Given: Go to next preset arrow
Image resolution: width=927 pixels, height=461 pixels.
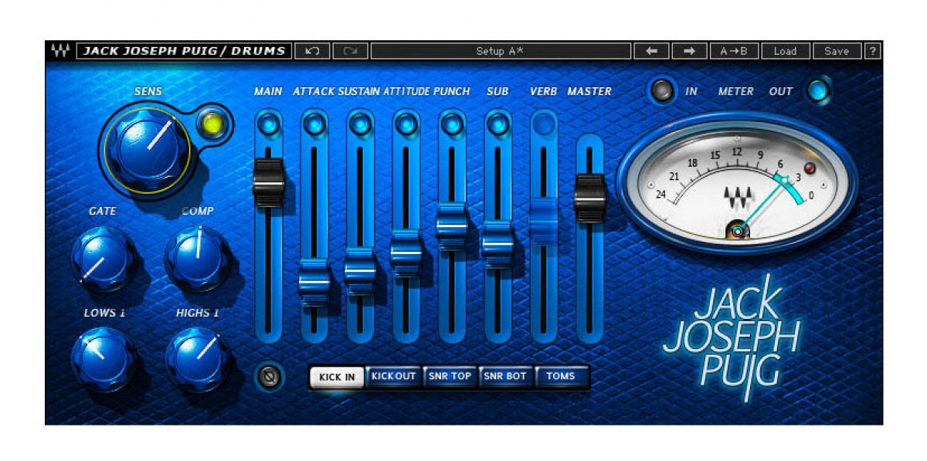Looking at the screenshot, I should 690,51.
